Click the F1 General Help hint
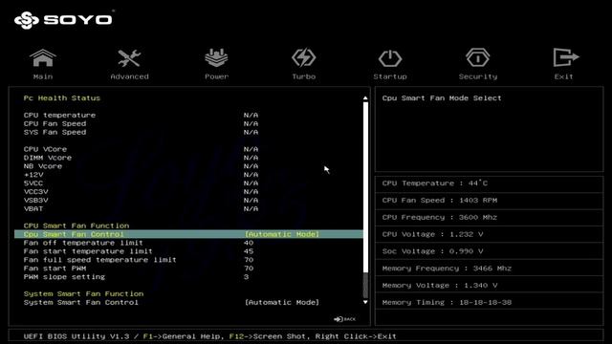Image resolution: width=612 pixels, height=344 pixels. (x=183, y=336)
